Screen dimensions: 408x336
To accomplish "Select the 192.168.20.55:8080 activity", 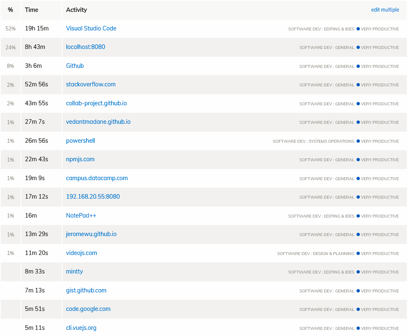I will (93, 197).
